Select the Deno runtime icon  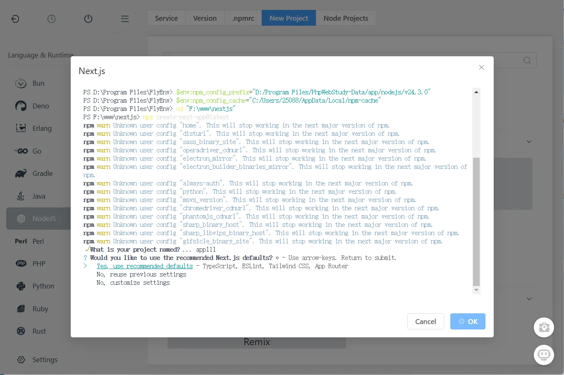21,106
